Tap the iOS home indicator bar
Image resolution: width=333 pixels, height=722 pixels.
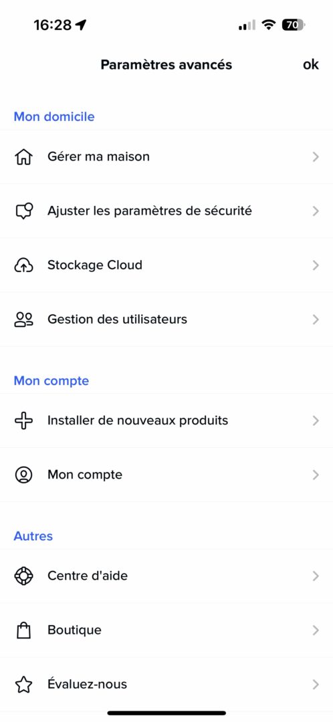coord(166,713)
